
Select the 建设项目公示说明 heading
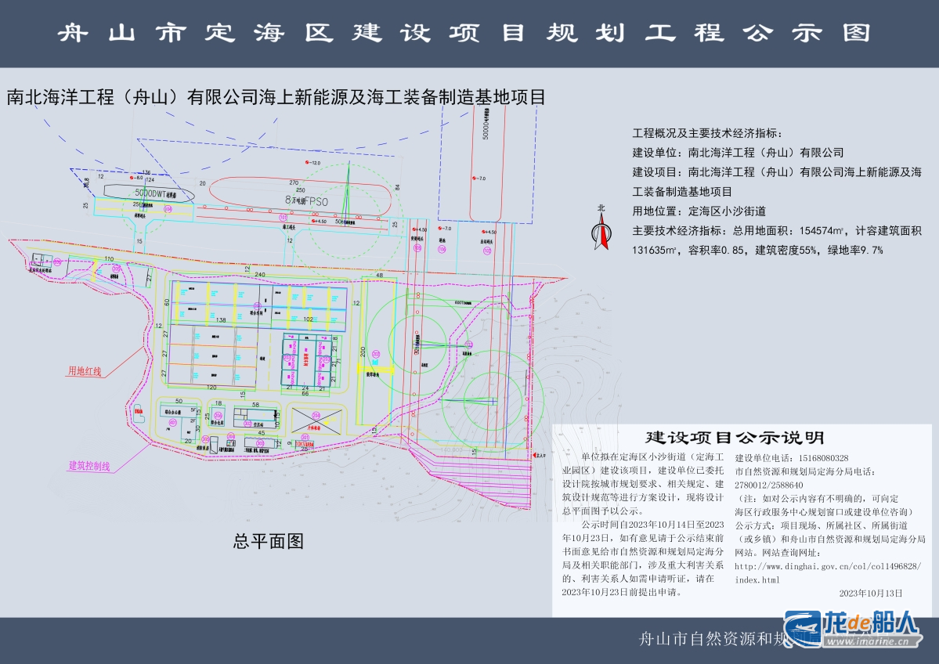[734, 437]
